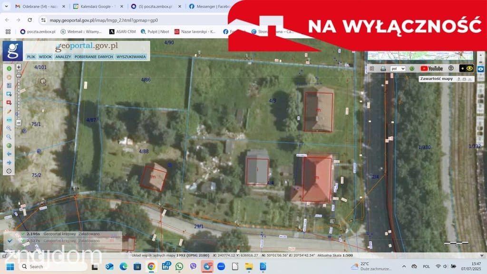
Task: Zoom out with the minus button
Action: pyautogui.click(x=19, y=123)
